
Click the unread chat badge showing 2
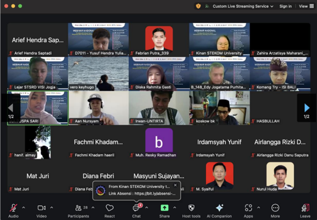point(140,205)
